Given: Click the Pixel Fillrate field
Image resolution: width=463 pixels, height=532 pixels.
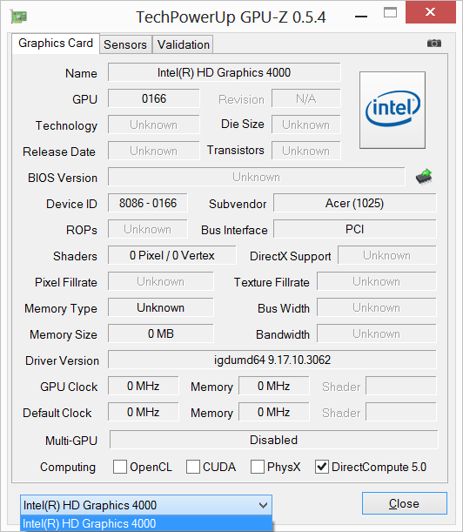Looking at the screenshot, I should (161, 281).
